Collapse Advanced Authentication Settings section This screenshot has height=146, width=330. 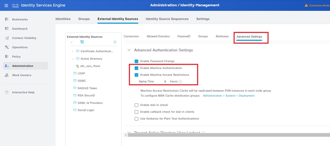[x=129, y=50]
